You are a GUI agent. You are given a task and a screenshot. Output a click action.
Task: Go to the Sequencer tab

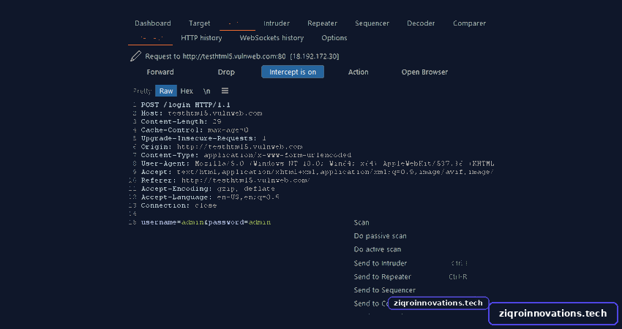point(372,23)
